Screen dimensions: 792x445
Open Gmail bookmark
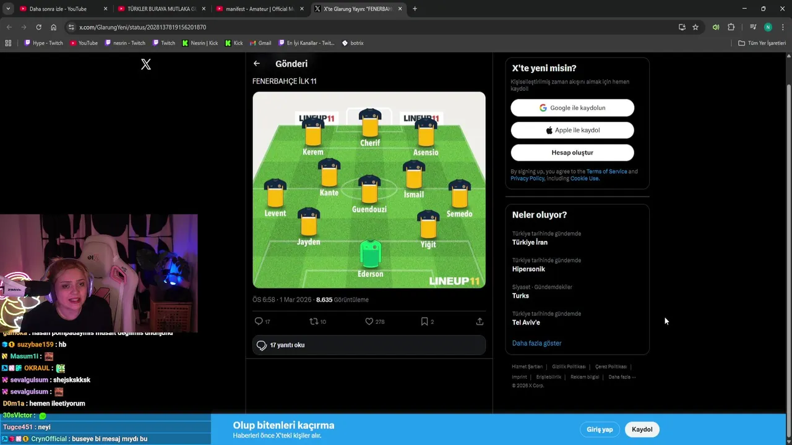(x=260, y=43)
